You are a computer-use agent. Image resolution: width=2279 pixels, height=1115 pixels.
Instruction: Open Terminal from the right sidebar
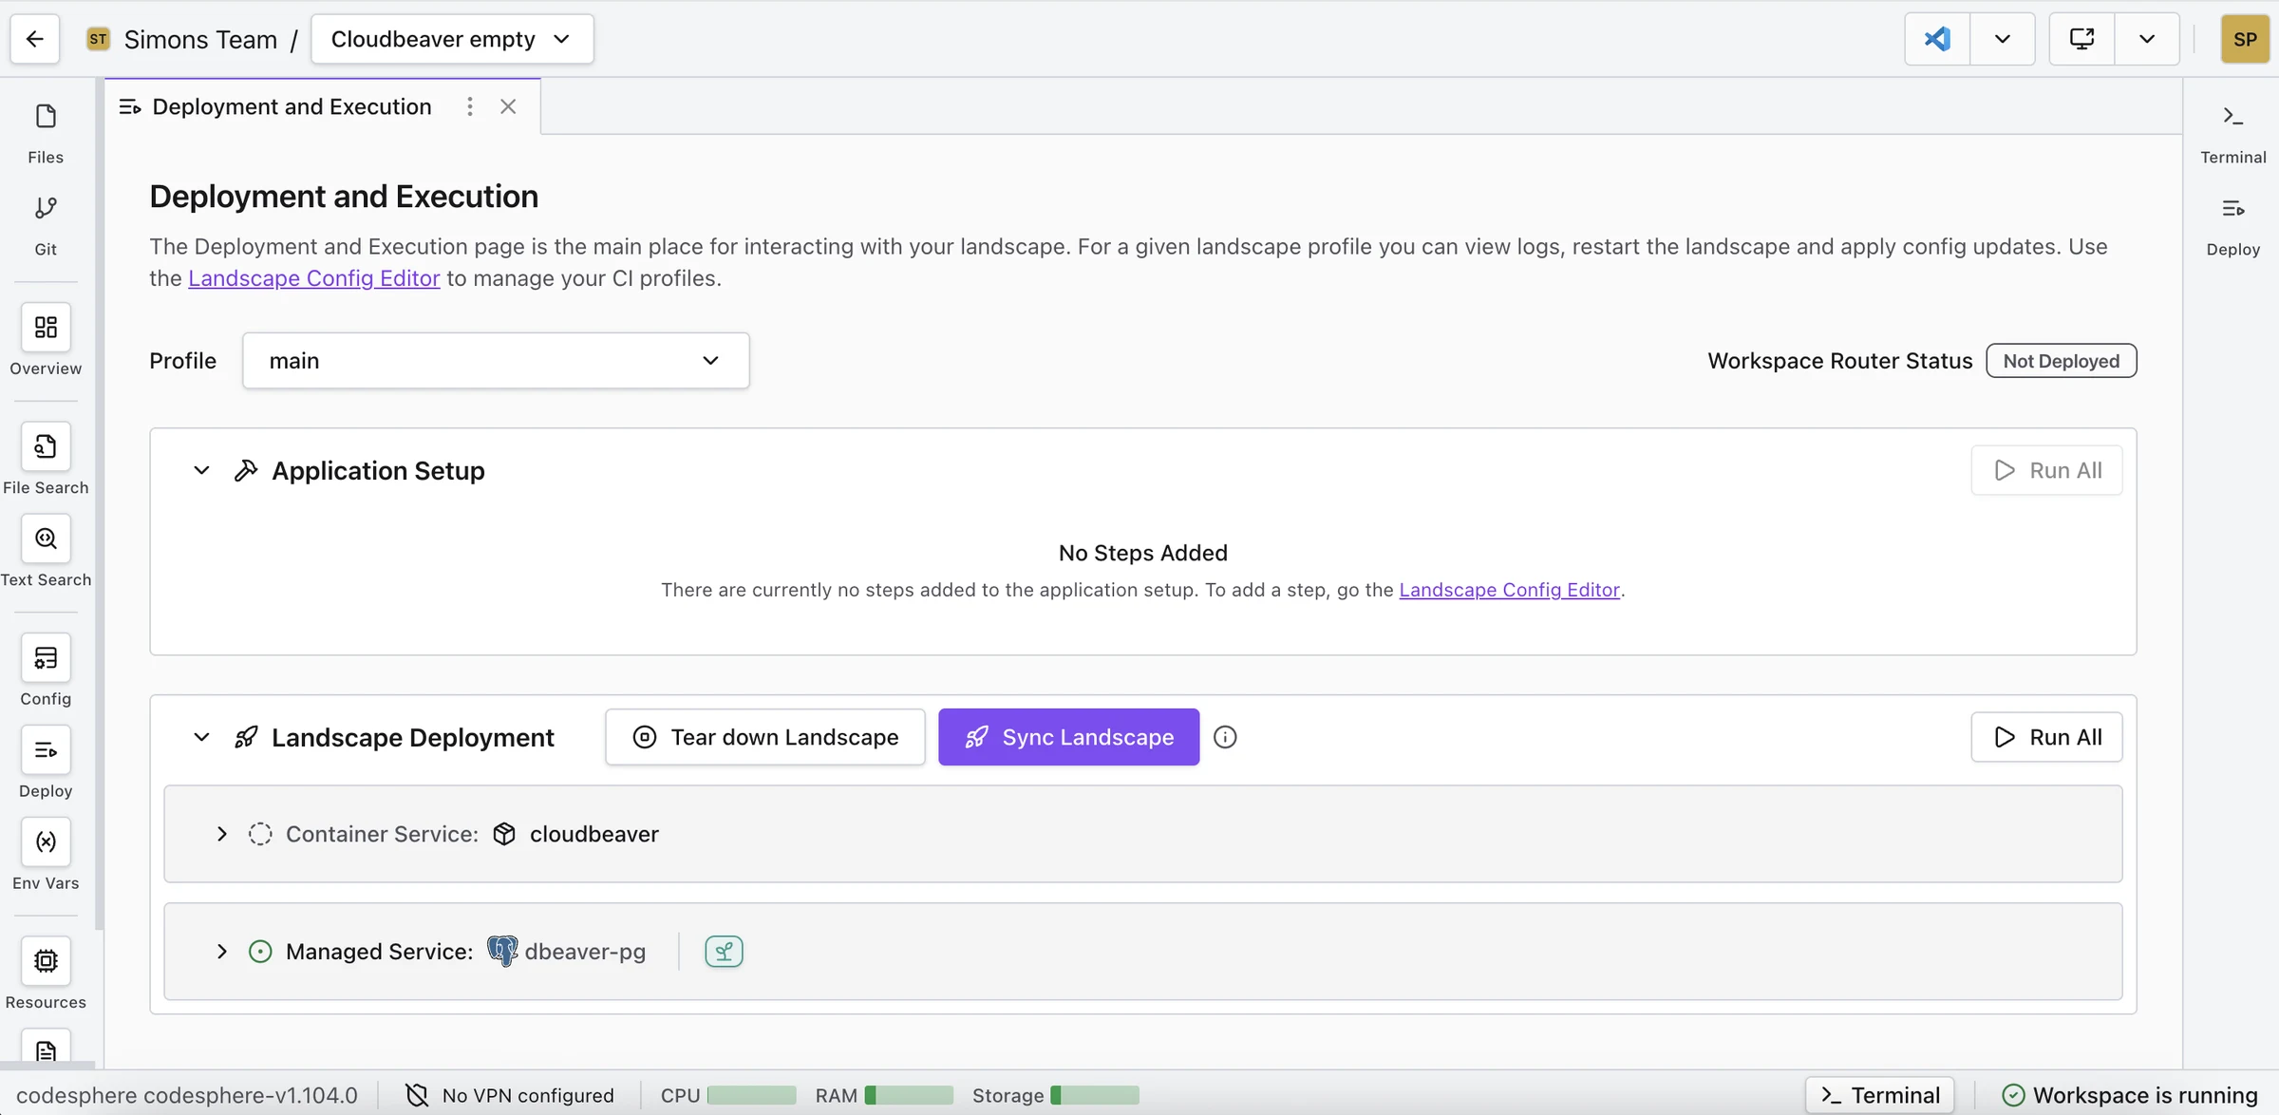tap(2233, 133)
